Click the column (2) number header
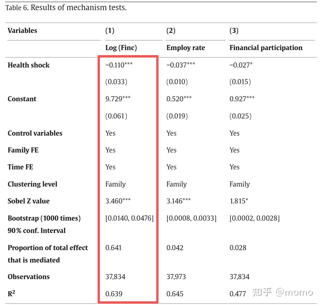 pyautogui.click(x=171, y=31)
